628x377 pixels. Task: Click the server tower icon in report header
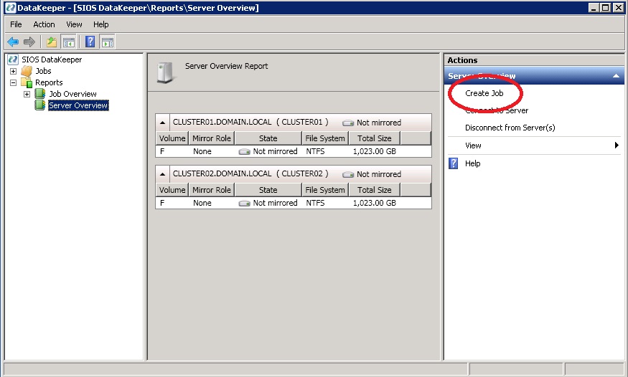pyautogui.click(x=165, y=72)
